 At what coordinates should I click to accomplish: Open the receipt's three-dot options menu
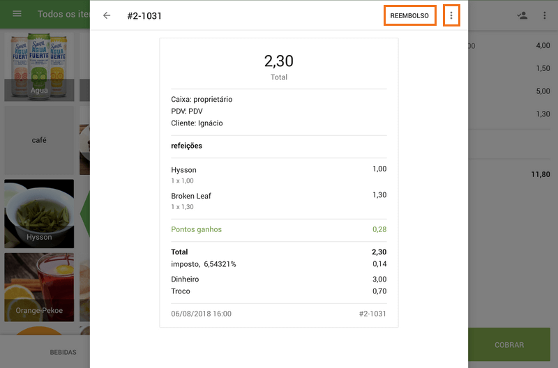(x=451, y=15)
